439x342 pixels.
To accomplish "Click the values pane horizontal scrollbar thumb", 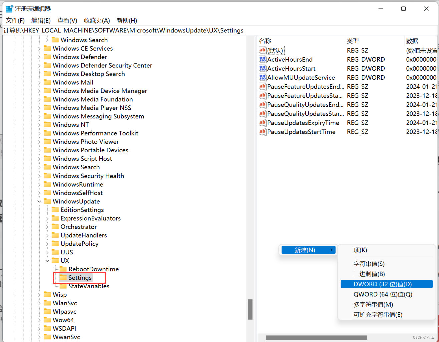I will [x=316, y=337].
